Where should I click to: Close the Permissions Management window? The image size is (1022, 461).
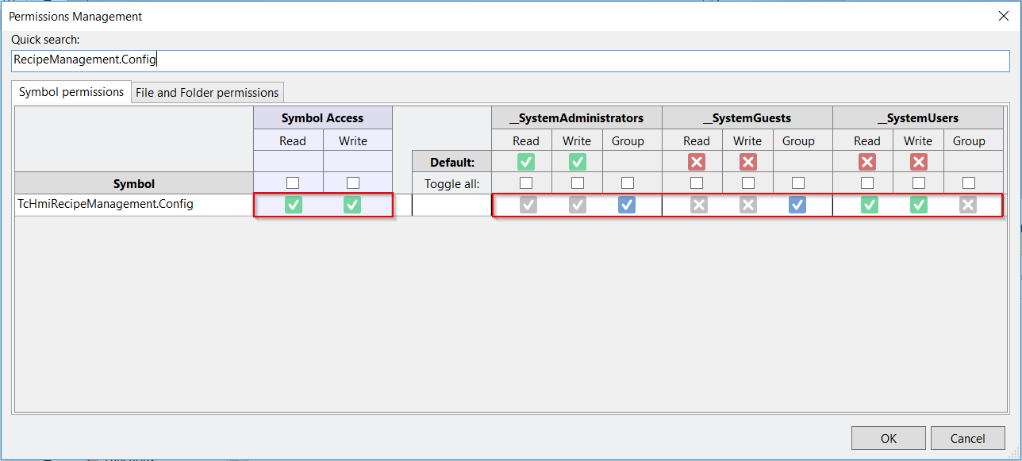1003,16
